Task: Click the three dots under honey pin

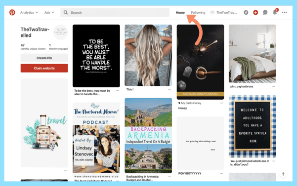Action: point(221,103)
